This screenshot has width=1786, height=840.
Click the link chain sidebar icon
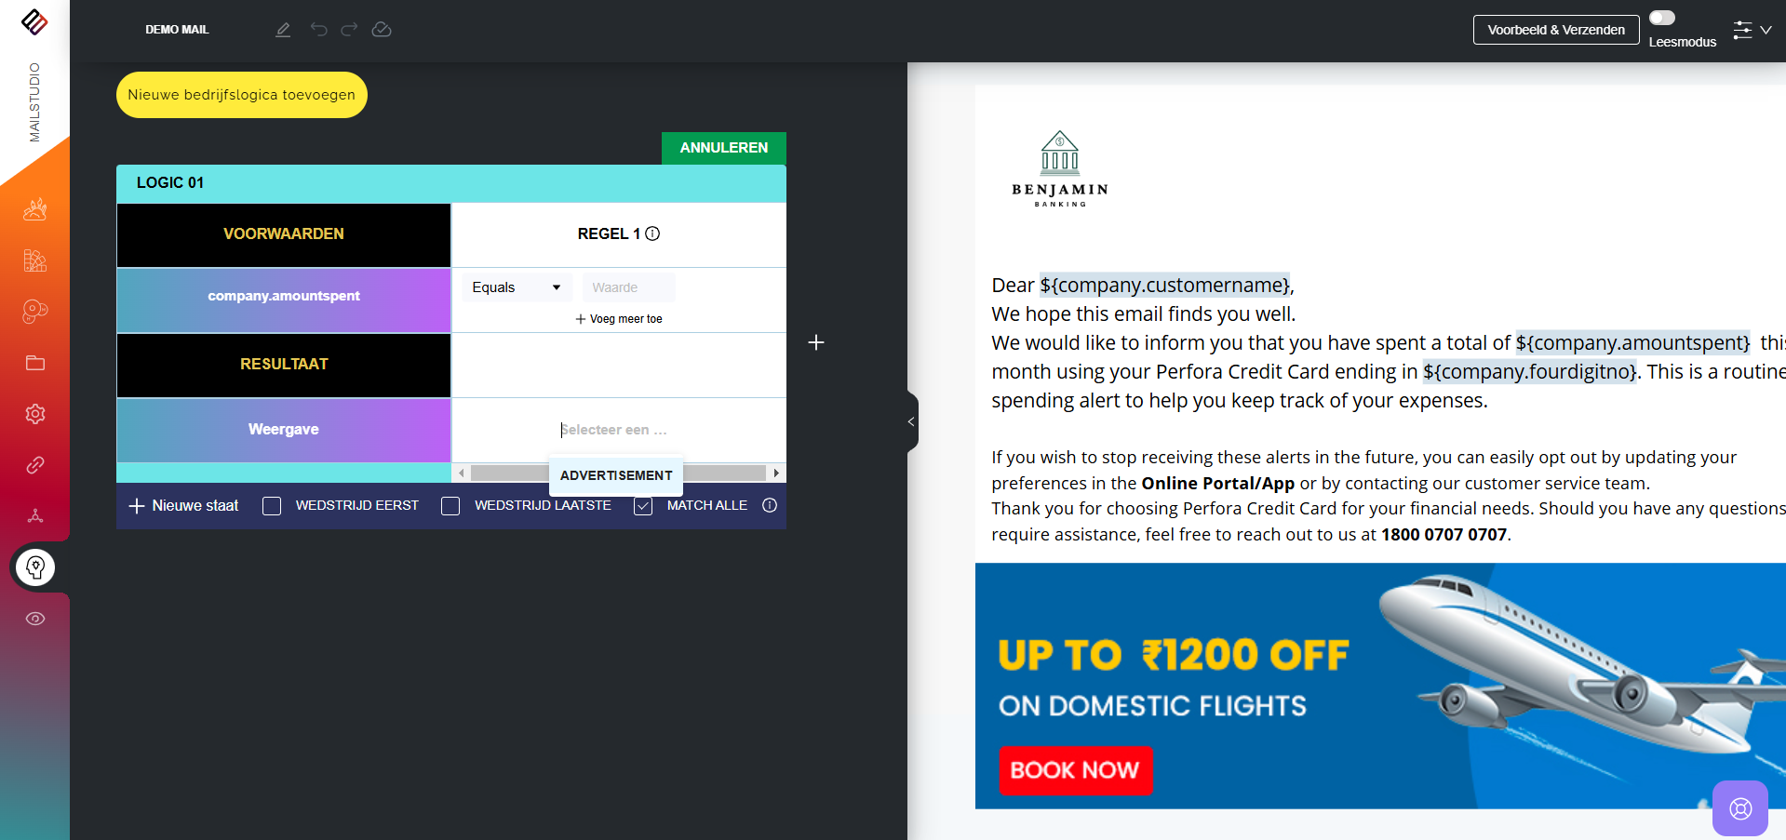coord(35,465)
